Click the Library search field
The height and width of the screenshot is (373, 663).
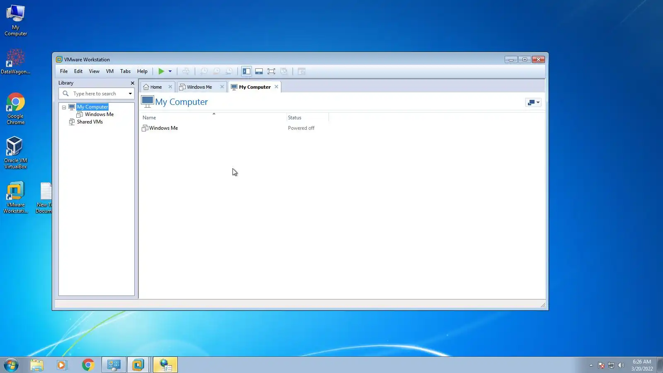click(x=97, y=94)
